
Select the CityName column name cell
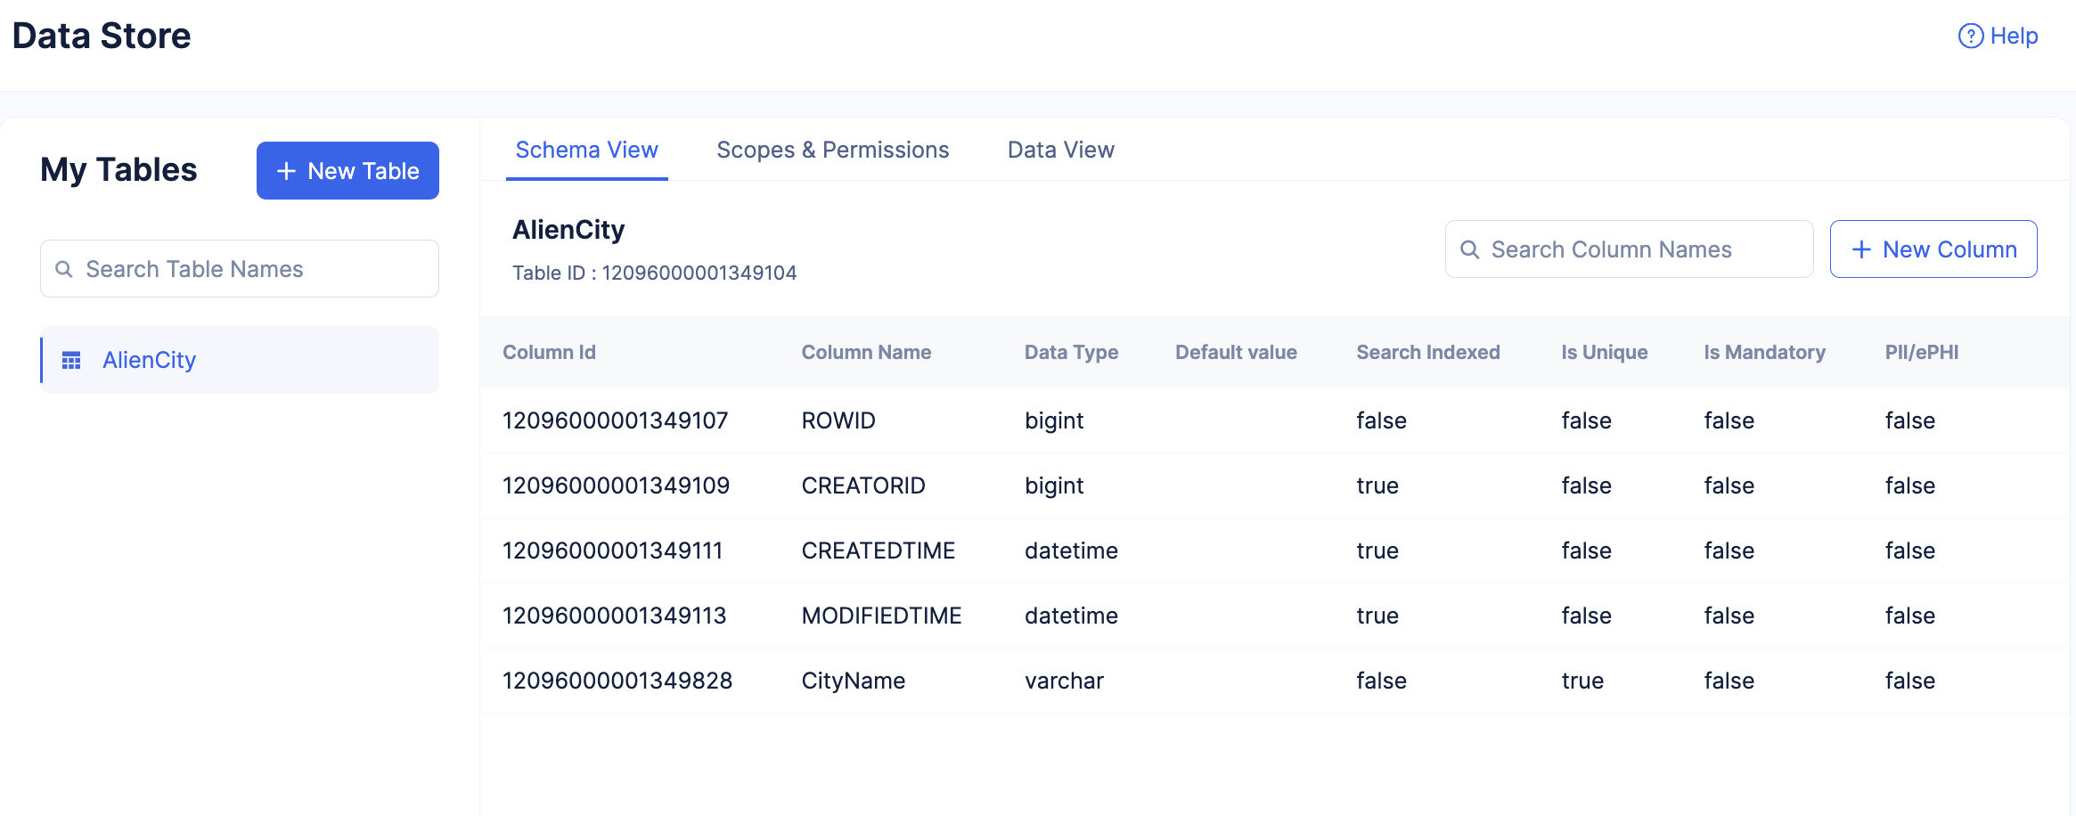pos(854,681)
